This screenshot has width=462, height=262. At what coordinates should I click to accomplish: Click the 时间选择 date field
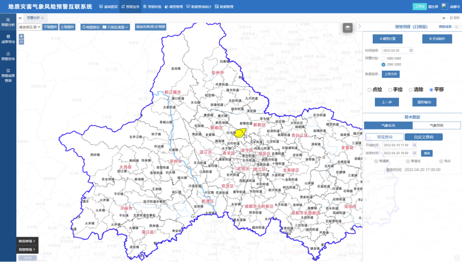(398, 50)
